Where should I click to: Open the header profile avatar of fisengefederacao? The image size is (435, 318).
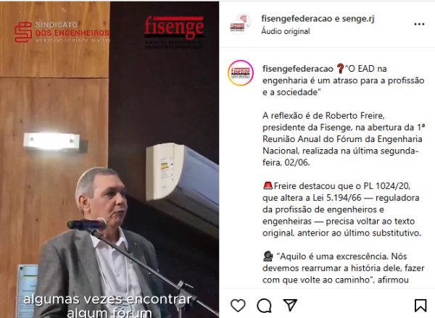pos(240,25)
